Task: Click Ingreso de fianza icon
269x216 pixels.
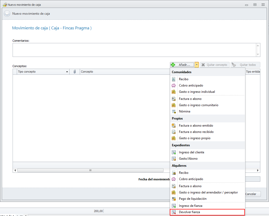Action: [x=174, y=206]
